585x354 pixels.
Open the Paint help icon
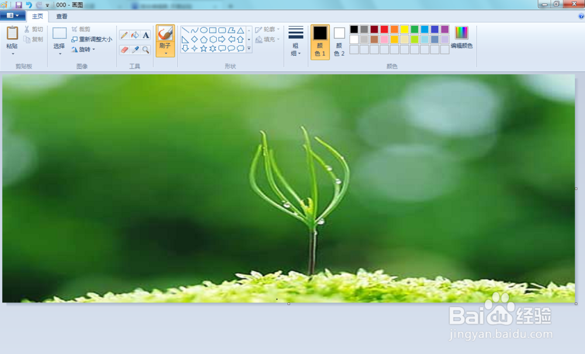pos(581,16)
